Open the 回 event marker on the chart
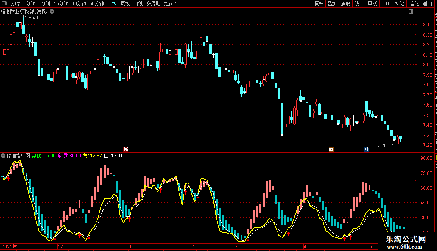437x251 pixels. click(331, 149)
